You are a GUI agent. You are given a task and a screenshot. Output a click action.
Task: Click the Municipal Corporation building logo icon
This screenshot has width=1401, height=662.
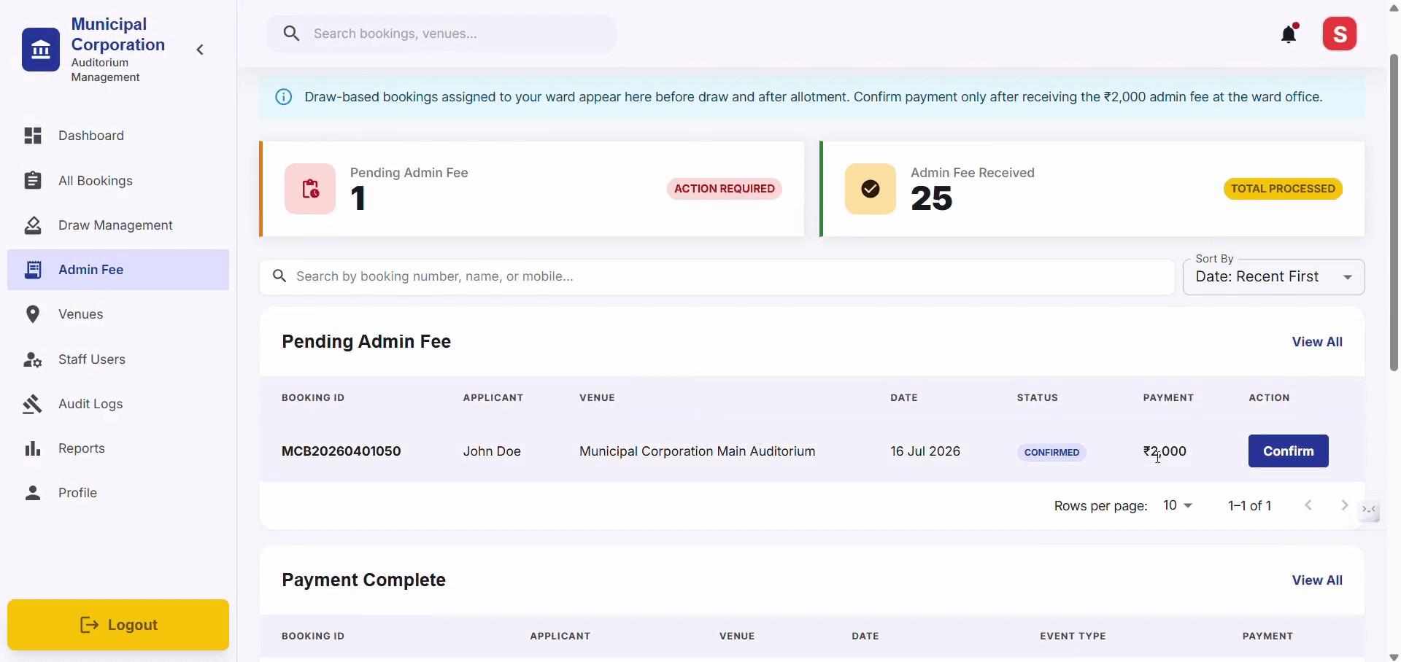click(41, 50)
